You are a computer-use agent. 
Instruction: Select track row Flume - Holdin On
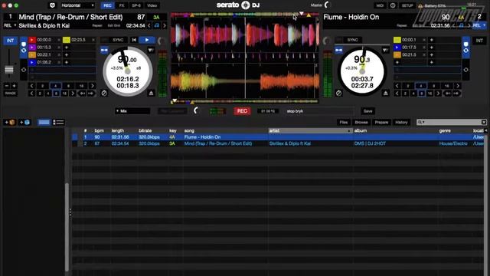click(277, 137)
